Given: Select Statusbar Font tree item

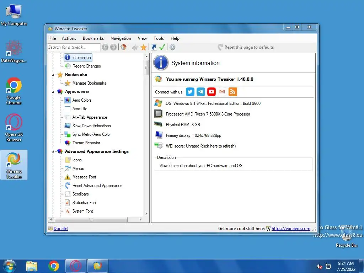Looking at the screenshot, I should click(85, 202).
